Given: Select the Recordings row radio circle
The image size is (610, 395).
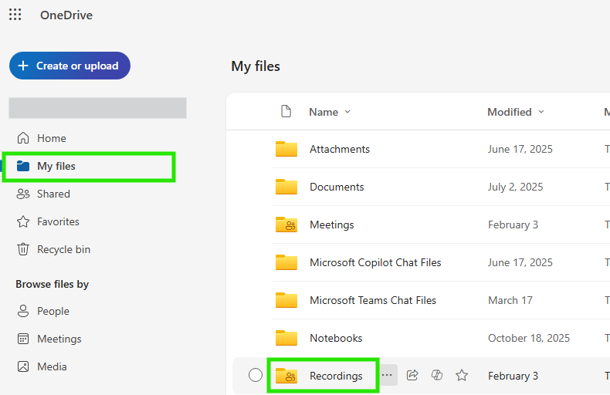Looking at the screenshot, I should [256, 375].
